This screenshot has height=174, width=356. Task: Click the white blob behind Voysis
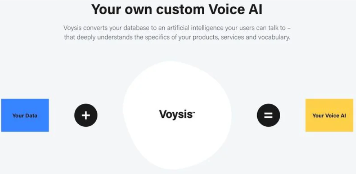(x=177, y=115)
